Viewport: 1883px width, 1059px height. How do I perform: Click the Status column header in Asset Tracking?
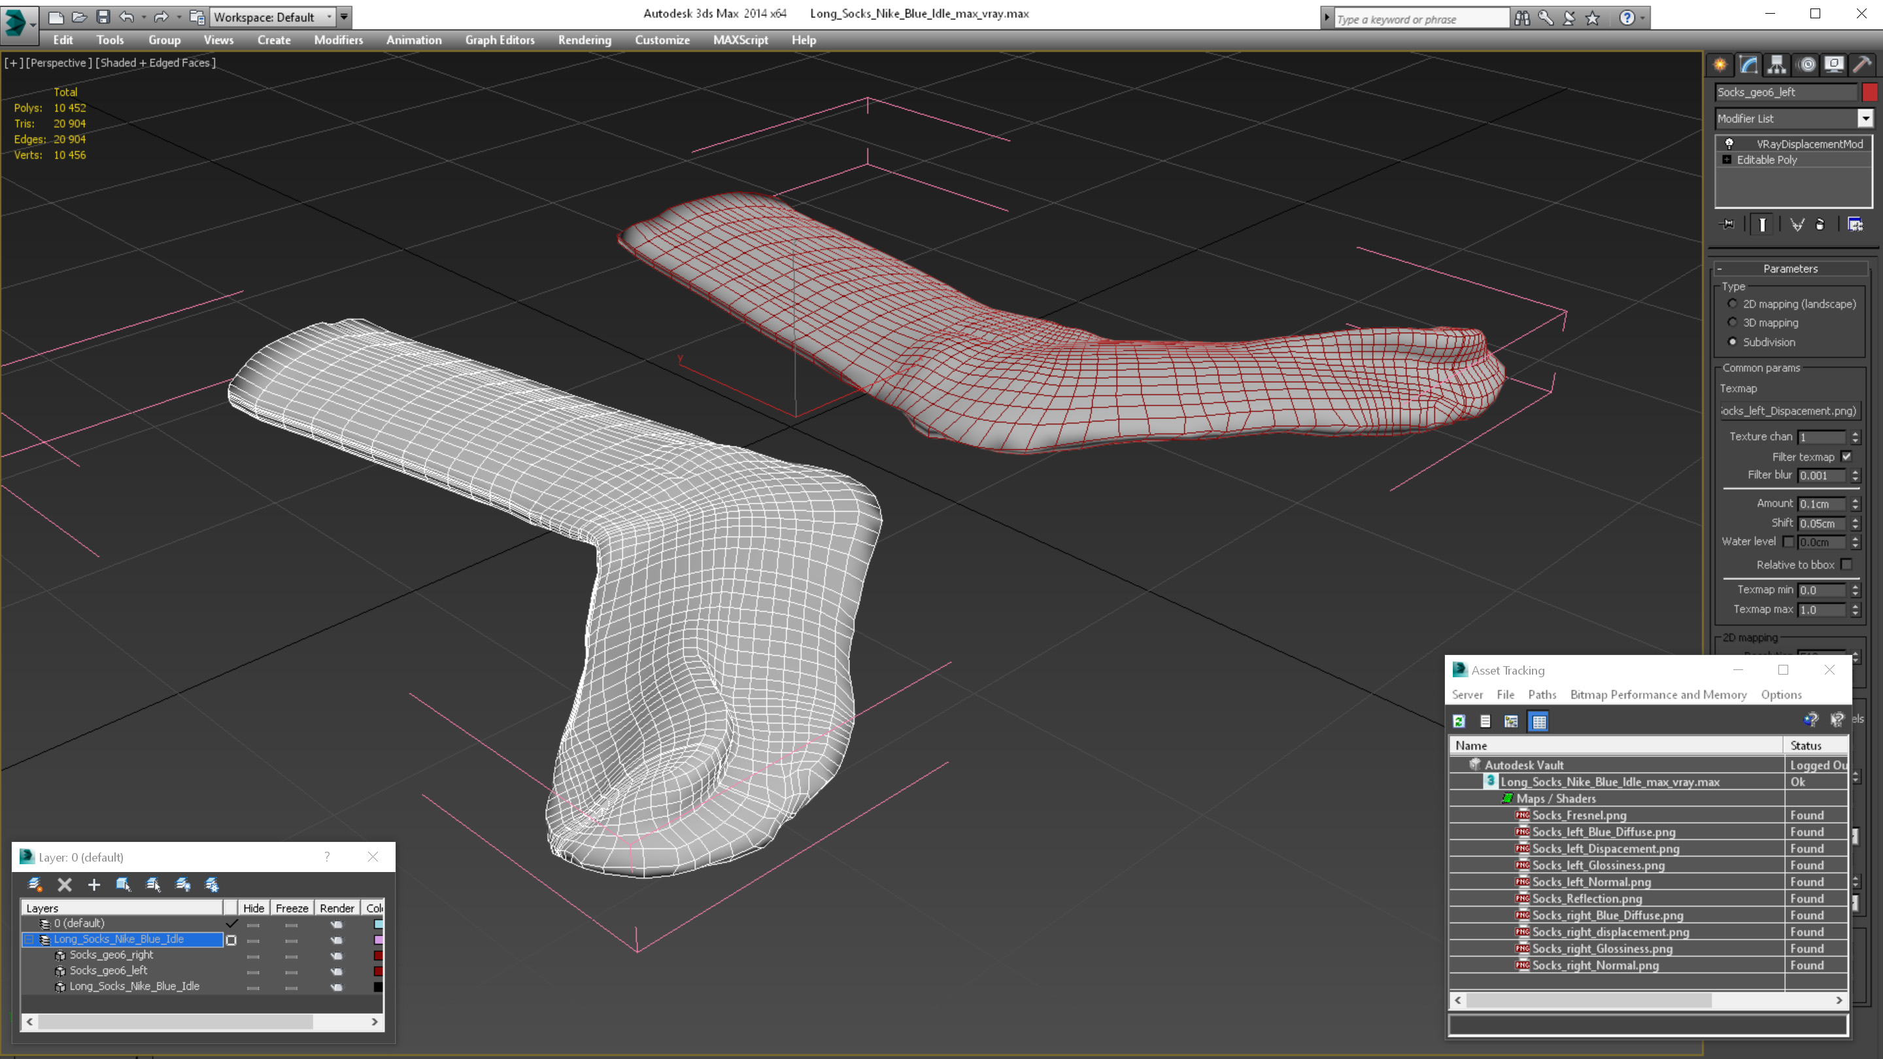click(1815, 745)
